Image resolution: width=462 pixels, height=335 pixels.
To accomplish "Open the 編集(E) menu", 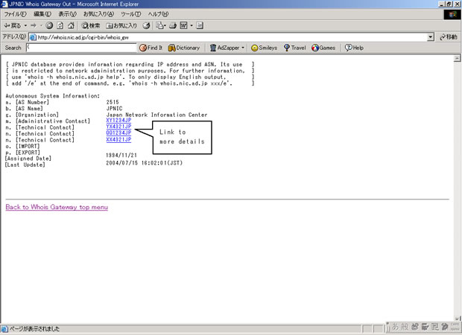I will 42,14.
